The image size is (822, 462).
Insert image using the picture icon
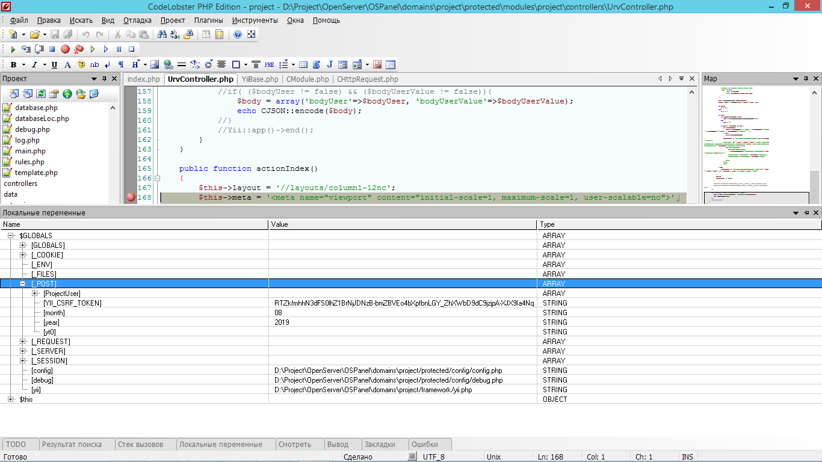tap(155, 64)
